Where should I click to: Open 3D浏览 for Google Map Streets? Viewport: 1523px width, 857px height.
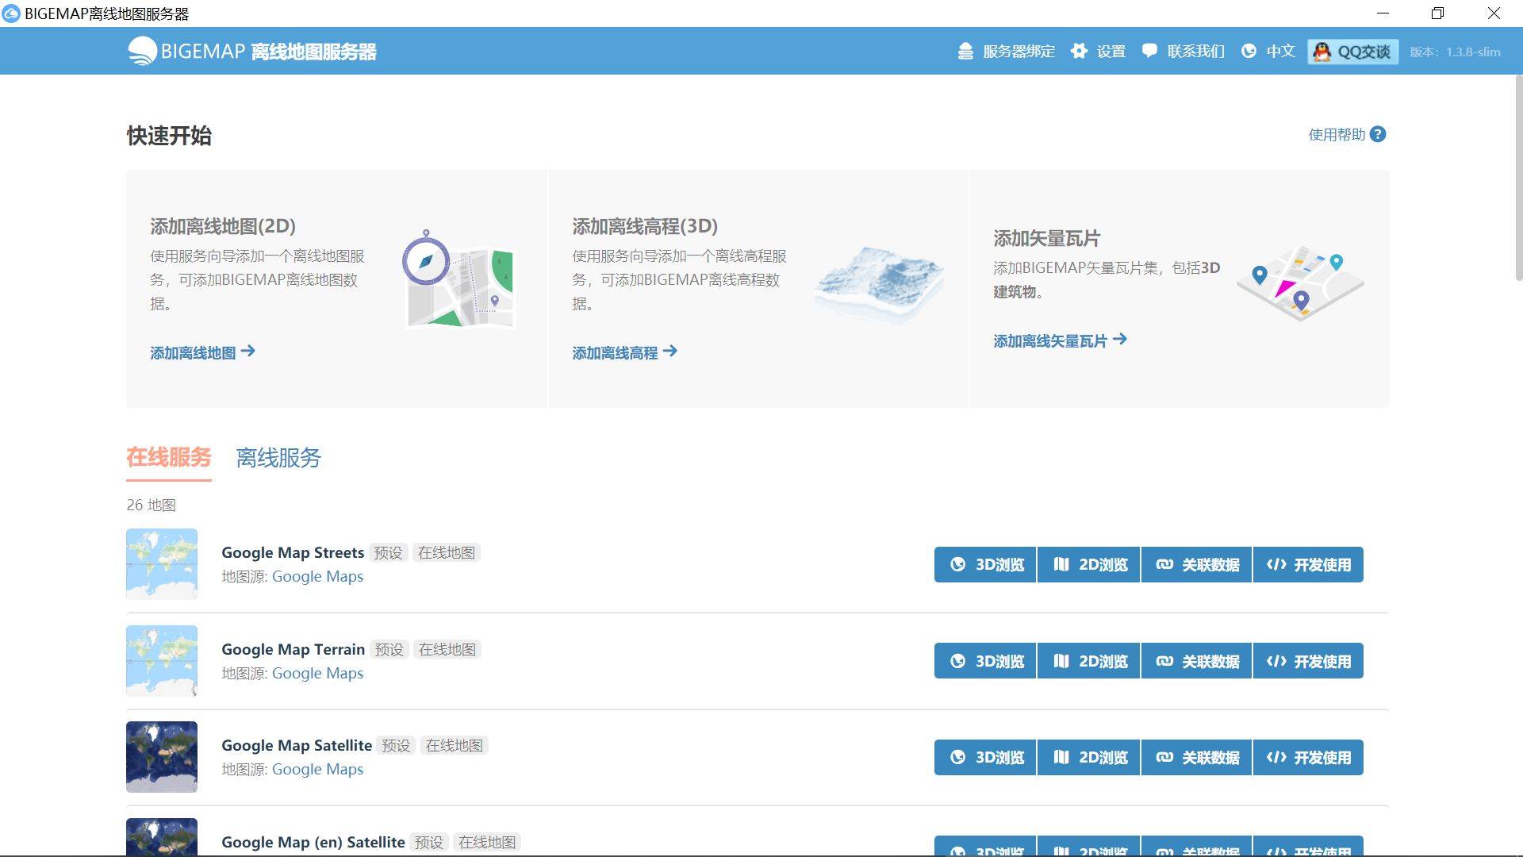pyautogui.click(x=985, y=564)
